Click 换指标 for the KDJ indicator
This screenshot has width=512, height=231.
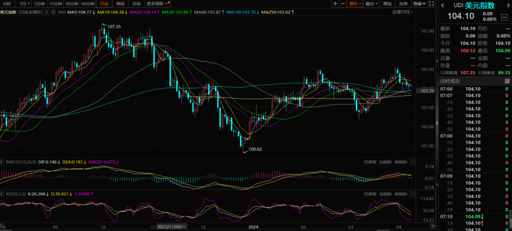(x=401, y=194)
